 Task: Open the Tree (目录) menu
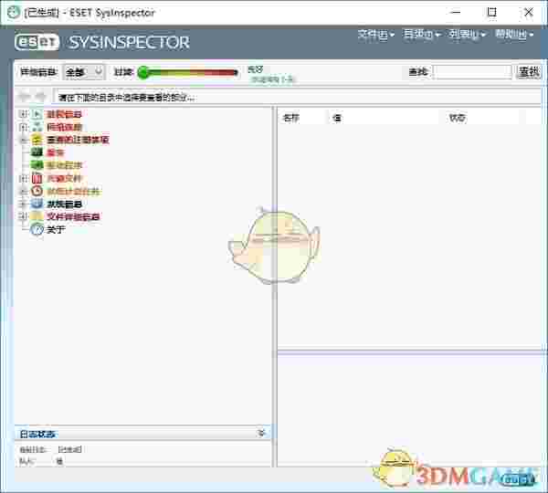[x=421, y=35]
